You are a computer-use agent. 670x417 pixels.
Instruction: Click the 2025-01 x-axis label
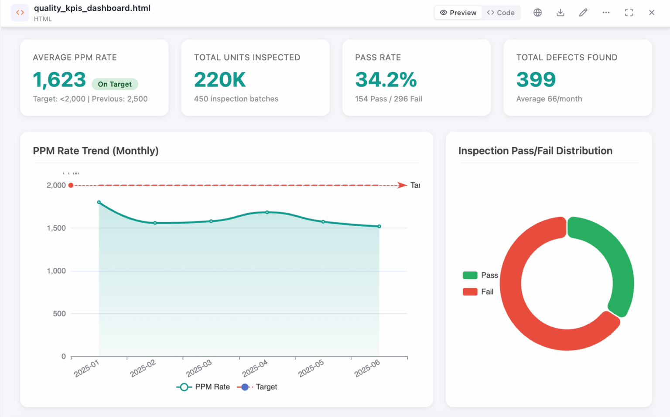point(86,369)
